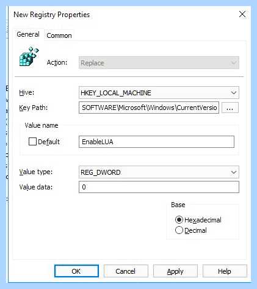This screenshot has width=257, height=289.
Task: Open the Action dropdown showing Replace
Action: [x=159, y=63]
